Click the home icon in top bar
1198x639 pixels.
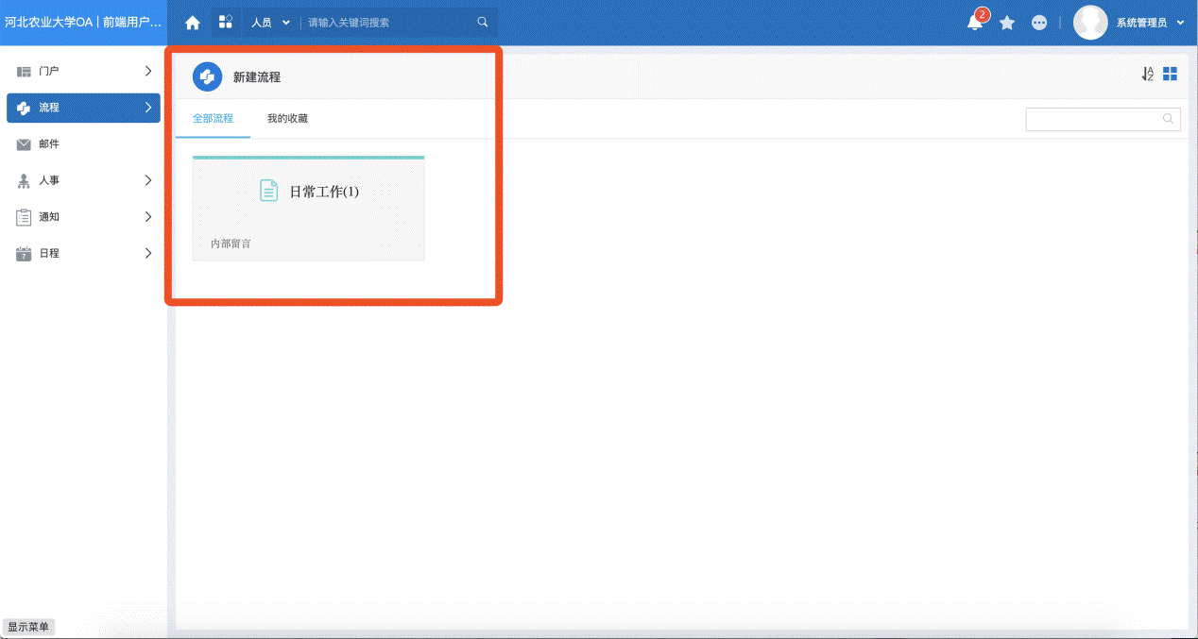pos(193,23)
